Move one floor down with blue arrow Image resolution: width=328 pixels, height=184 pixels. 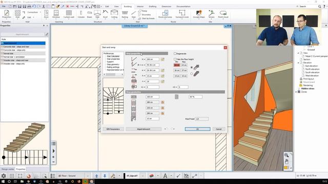(105, 176)
